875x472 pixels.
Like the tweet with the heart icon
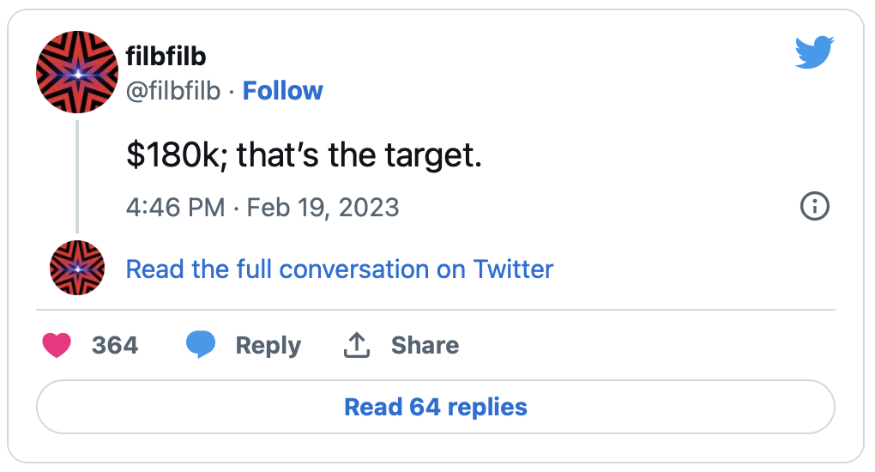57,345
